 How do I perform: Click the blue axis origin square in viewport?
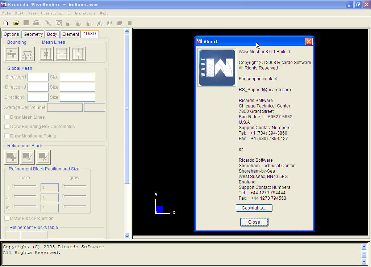click(159, 209)
